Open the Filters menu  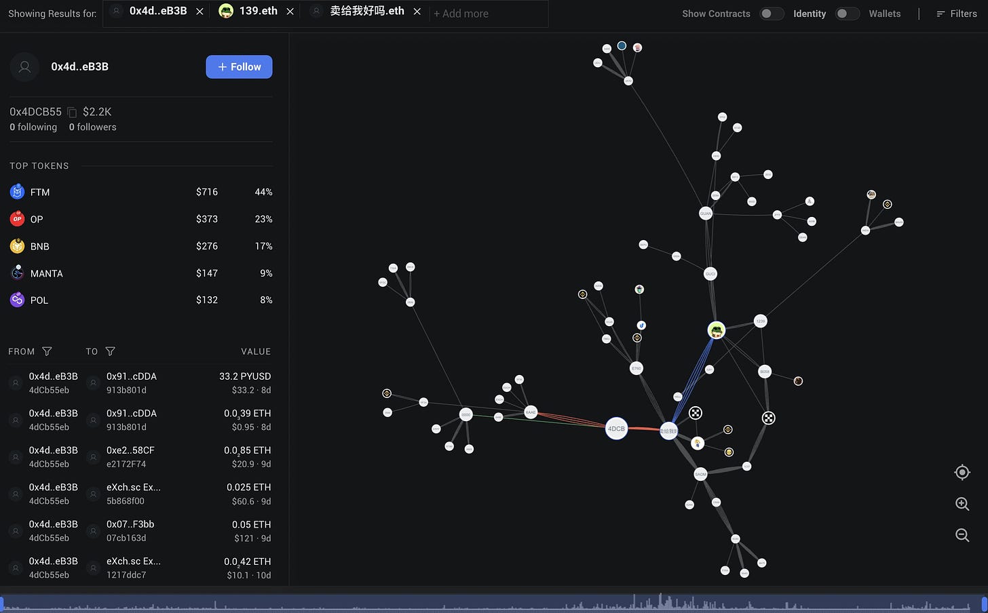click(956, 14)
